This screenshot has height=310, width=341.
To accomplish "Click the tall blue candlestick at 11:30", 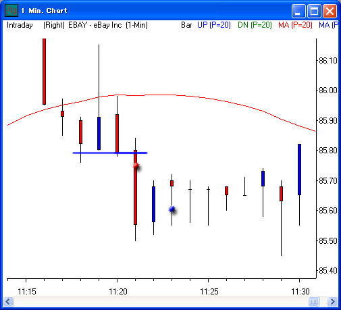I will (x=299, y=170).
